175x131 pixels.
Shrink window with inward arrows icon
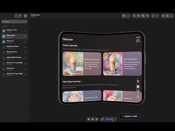click(x=153, y=16)
